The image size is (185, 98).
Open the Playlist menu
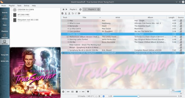[12, 5]
